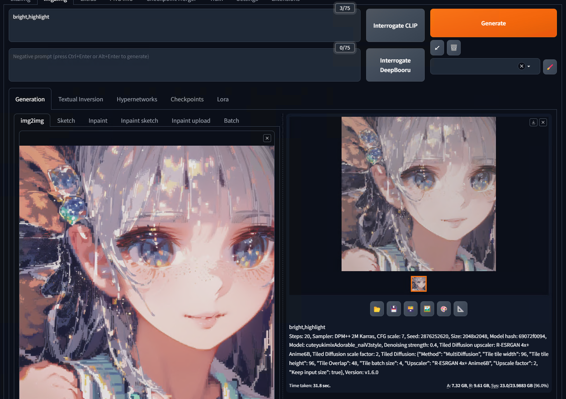Screen dimensions: 566x399
Task: Focus the prompt field containing bright,highlight
Action: 184,25
